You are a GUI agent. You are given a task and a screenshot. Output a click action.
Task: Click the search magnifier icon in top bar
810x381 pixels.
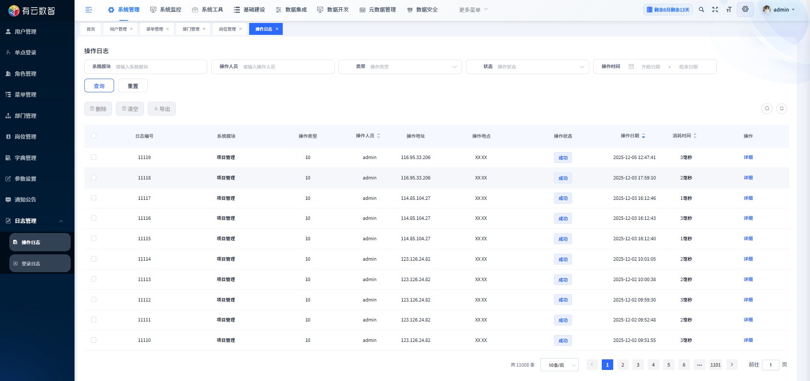pyautogui.click(x=701, y=9)
